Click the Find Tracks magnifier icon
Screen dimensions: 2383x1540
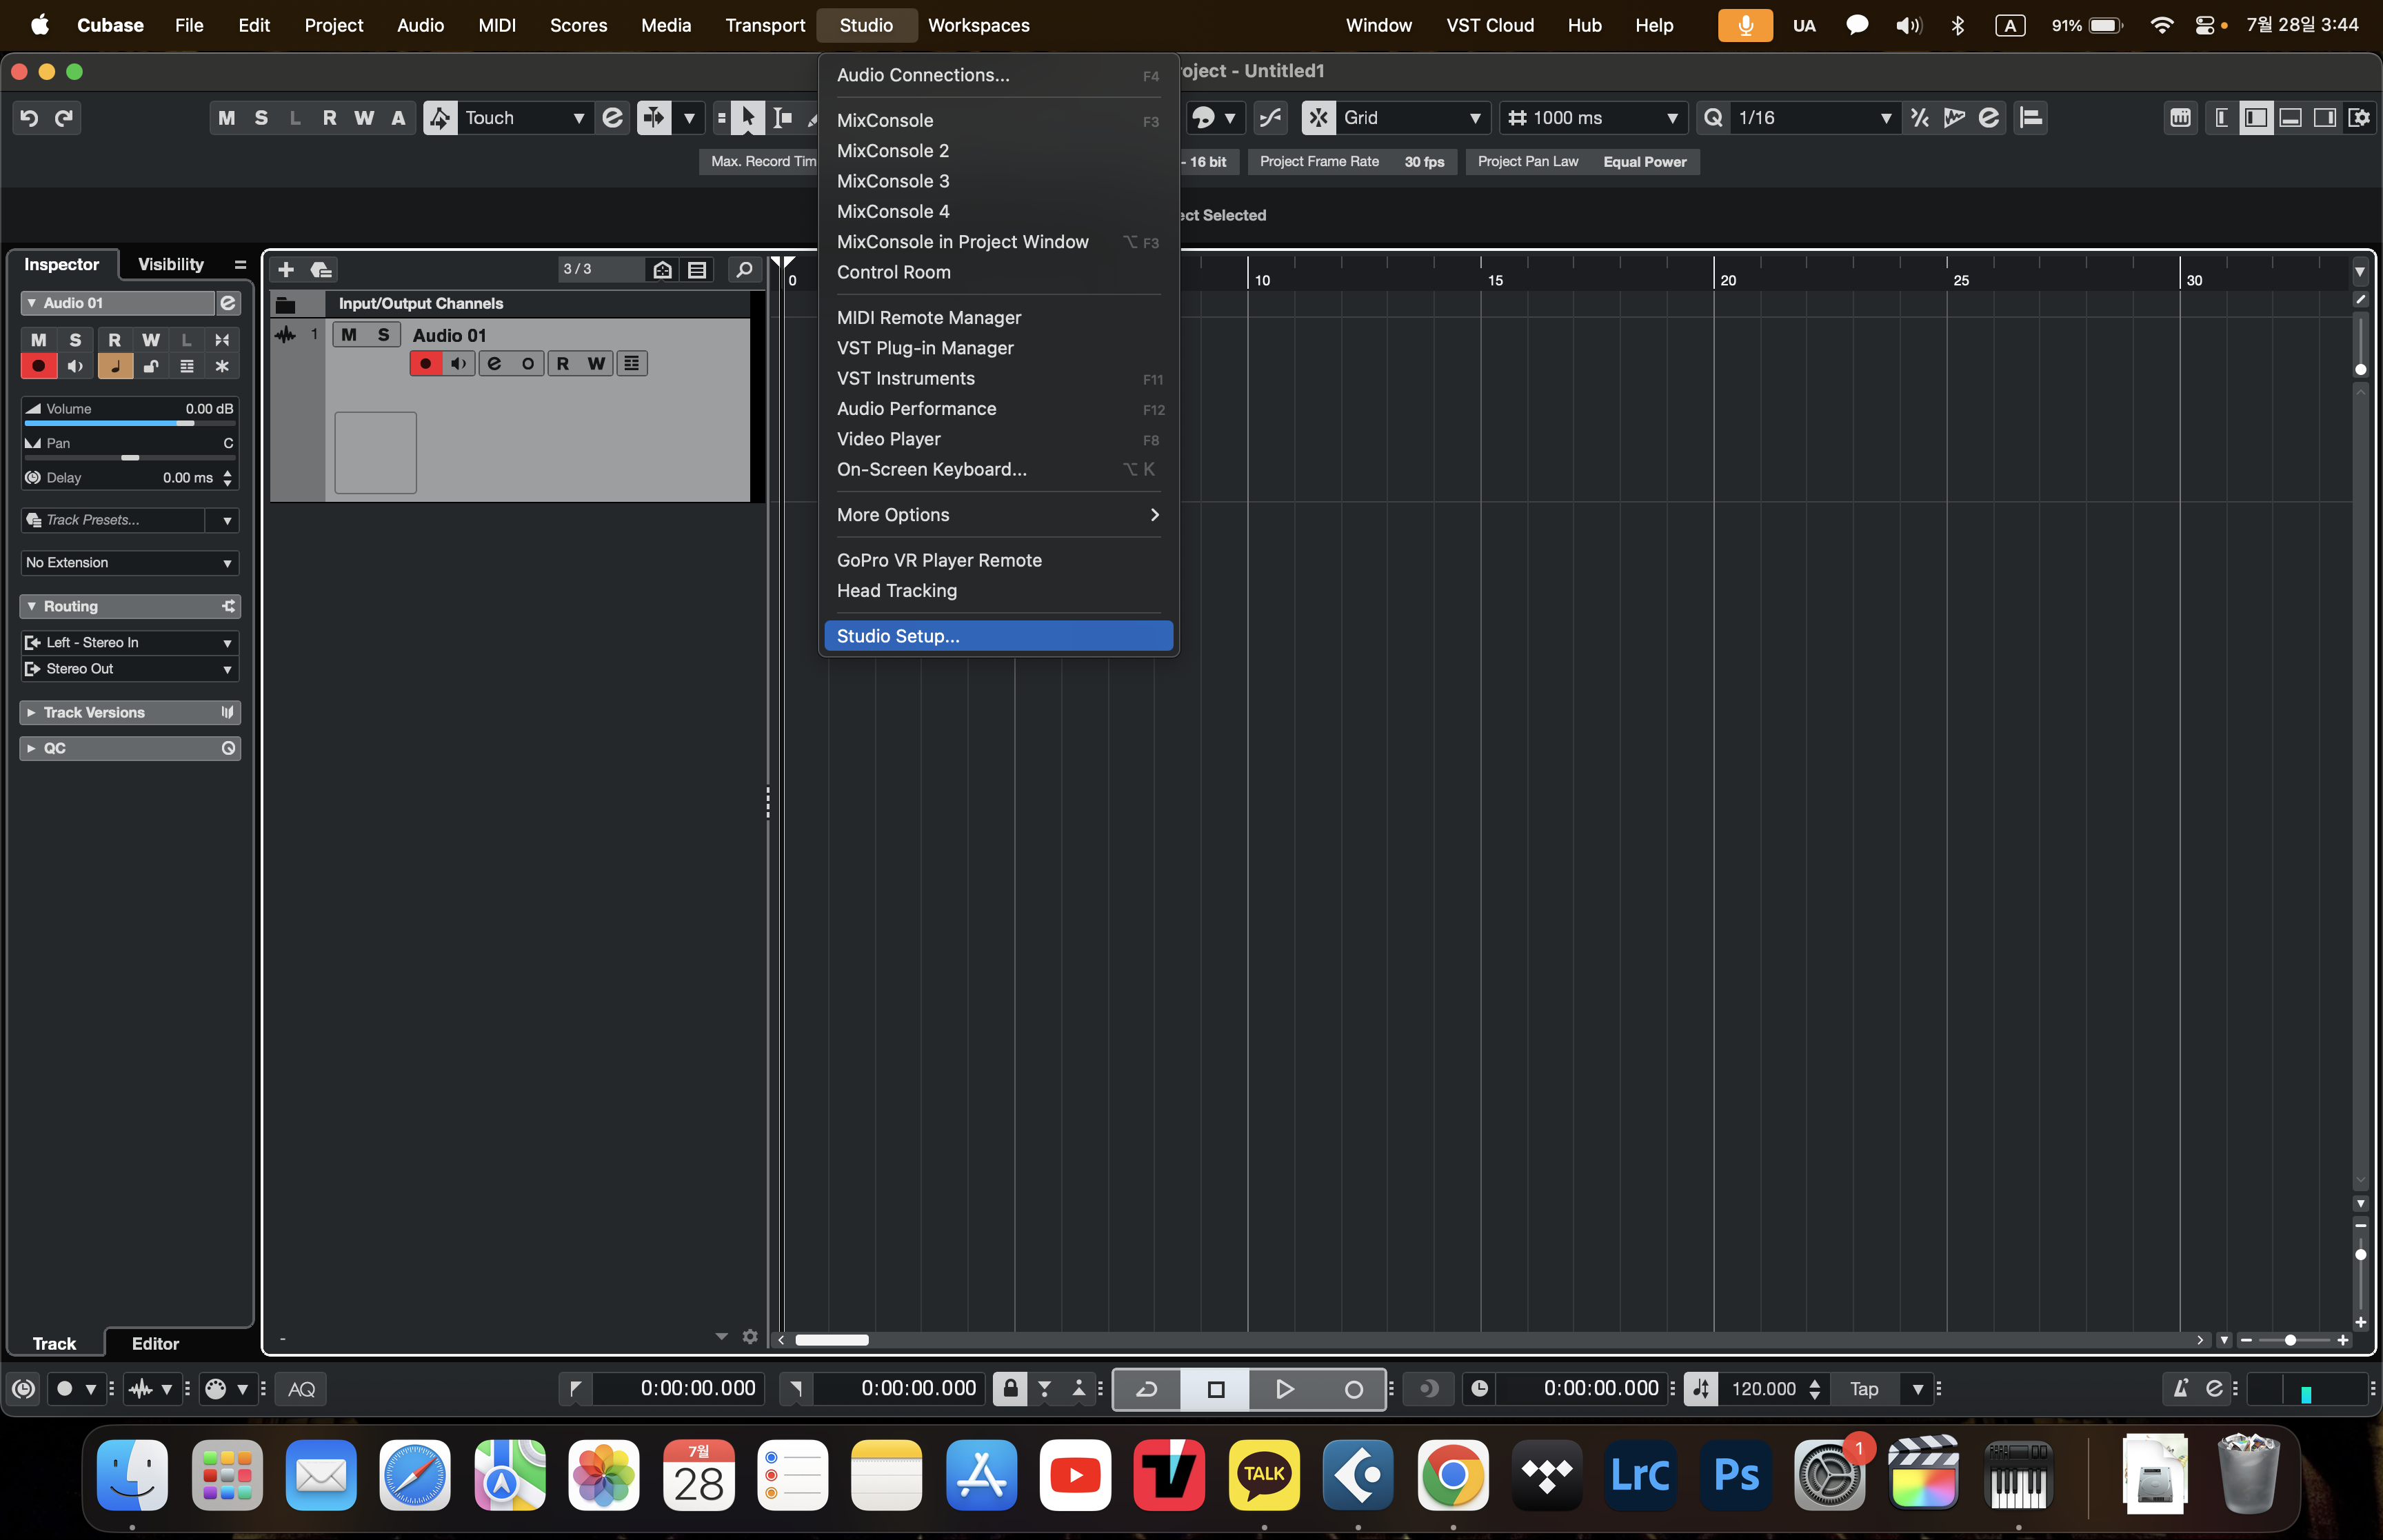click(744, 269)
